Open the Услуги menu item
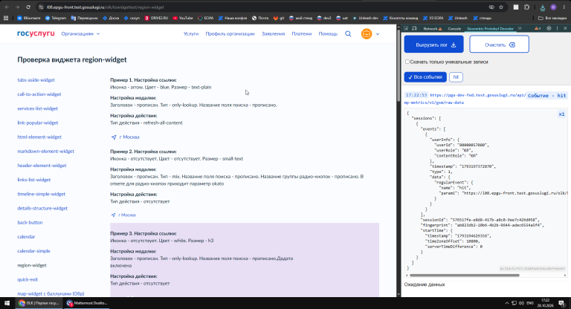571x309 pixels. pos(191,34)
